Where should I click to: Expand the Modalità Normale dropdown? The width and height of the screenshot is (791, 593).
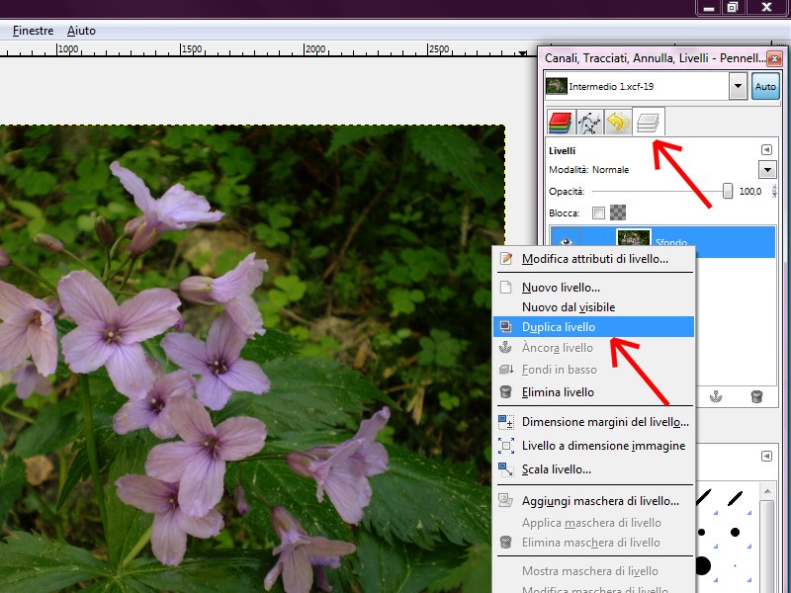coord(767,170)
